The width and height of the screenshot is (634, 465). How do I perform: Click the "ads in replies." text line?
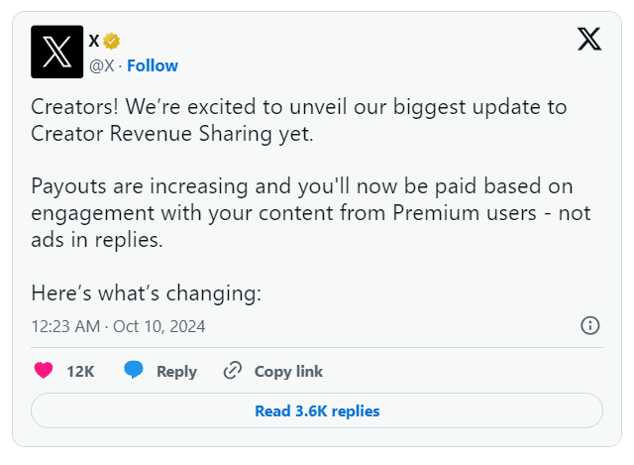click(94, 239)
